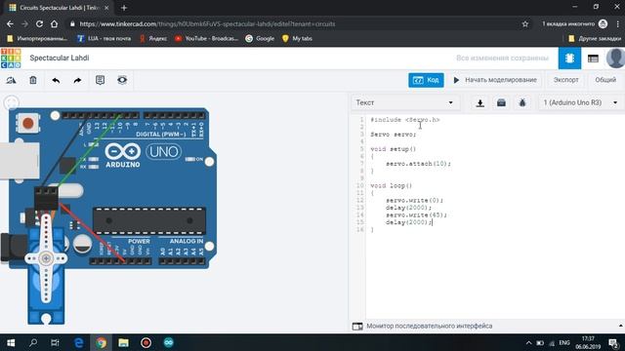Viewport: 625px width, 351px height.
Task: Open the ENG language indicator
Action: click(x=564, y=342)
